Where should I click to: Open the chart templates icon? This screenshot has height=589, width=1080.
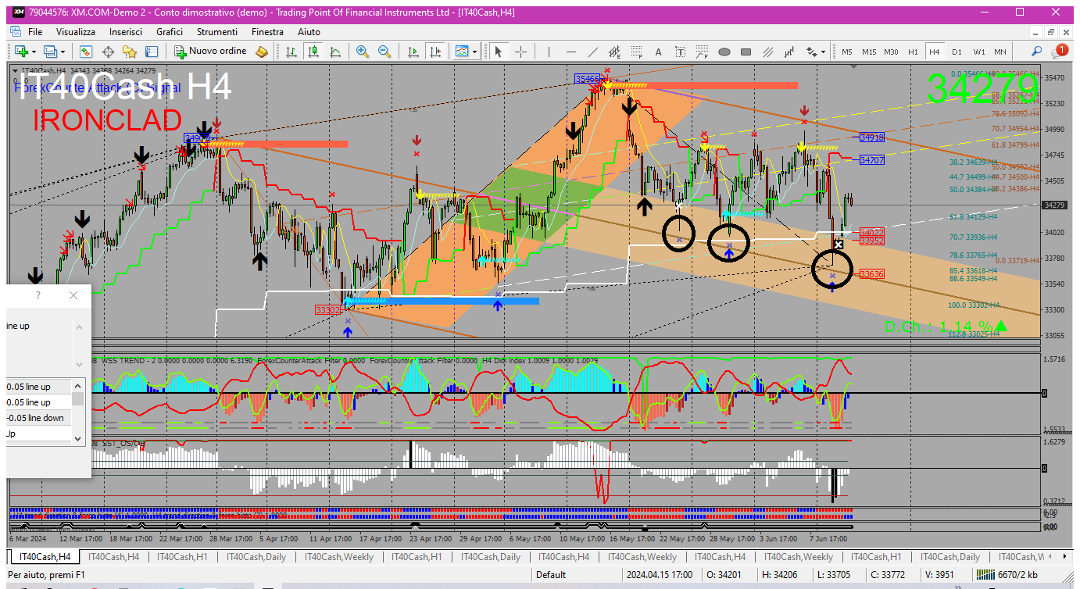462,52
